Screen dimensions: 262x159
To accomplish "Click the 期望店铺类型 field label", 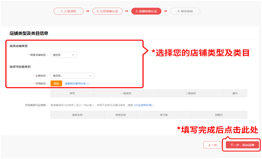I will tap(38, 55).
